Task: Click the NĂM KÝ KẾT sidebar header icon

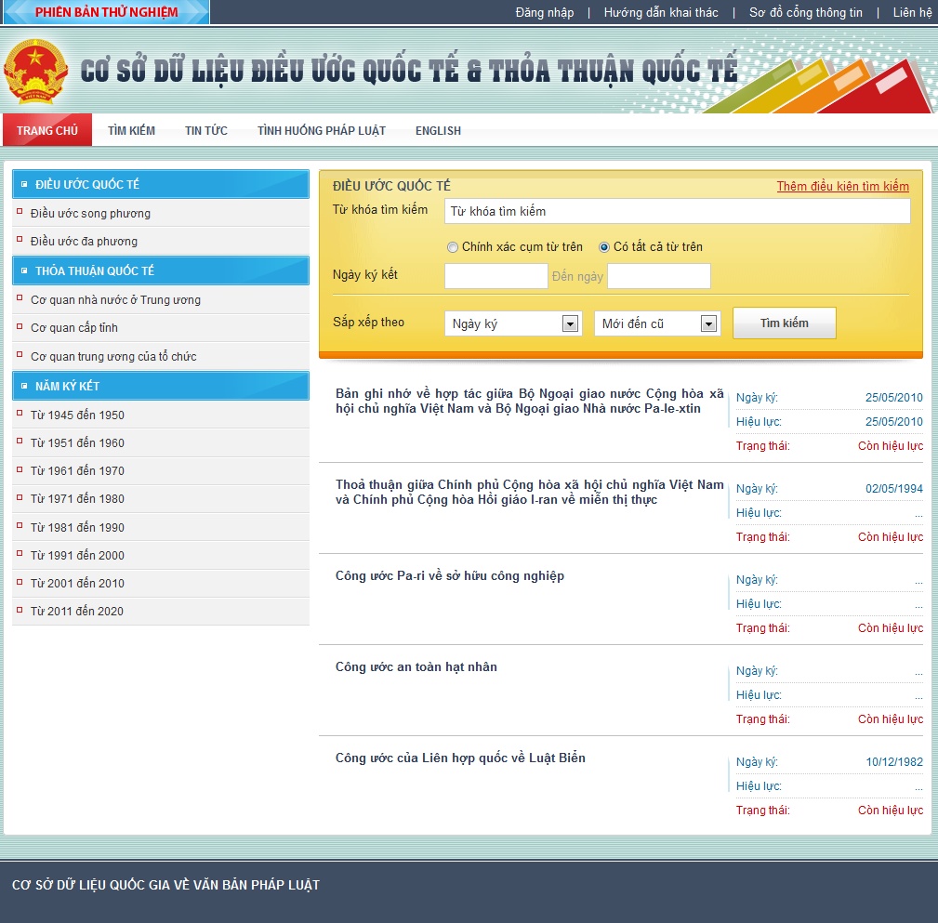Action: pyautogui.click(x=24, y=386)
